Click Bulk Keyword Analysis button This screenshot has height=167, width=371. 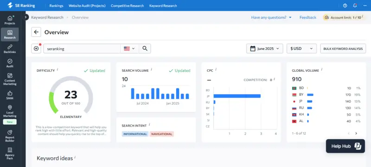(343, 49)
